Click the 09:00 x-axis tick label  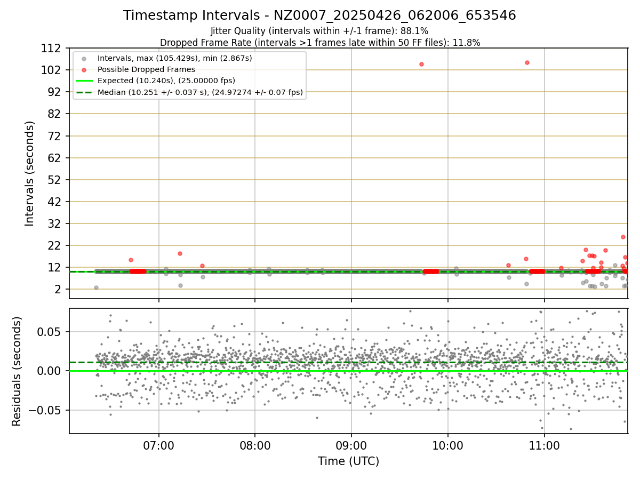(351, 445)
